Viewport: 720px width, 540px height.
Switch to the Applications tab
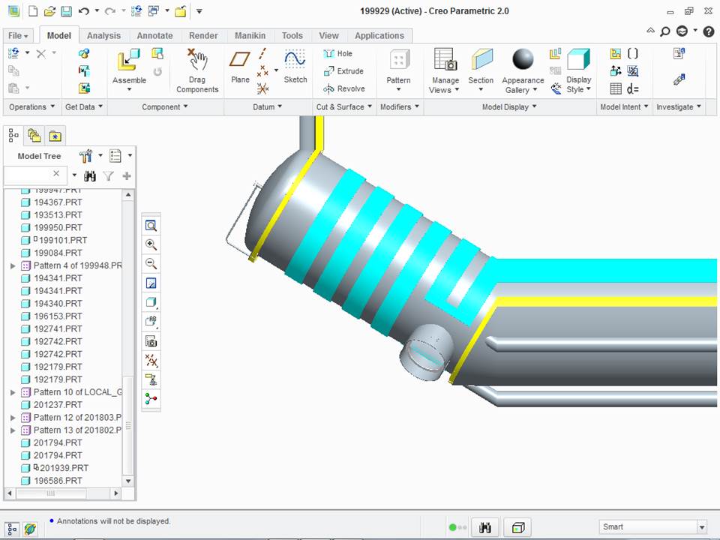click(379, 36)
